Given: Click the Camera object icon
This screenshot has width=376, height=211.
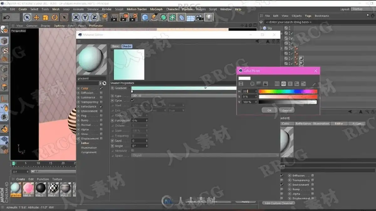Looking at the screenshot, I should [200, 18].
